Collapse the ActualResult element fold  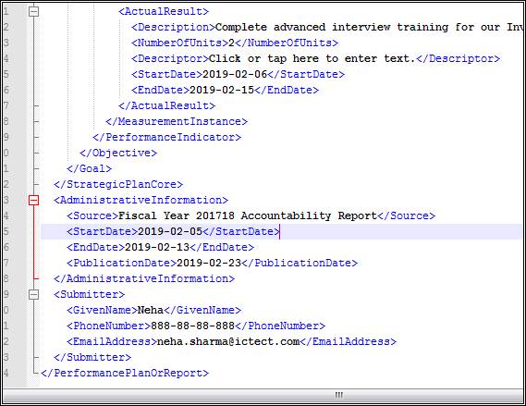pos(33,12)
